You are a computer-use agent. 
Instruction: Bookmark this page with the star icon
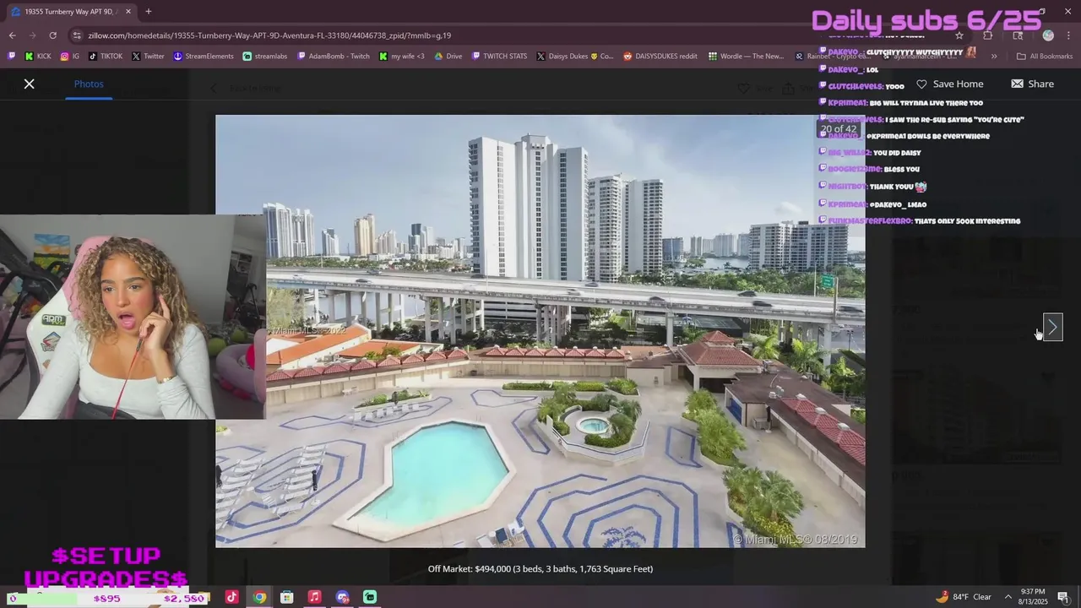tap(959, 35)
